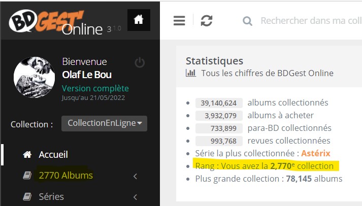
Task: Open the hamburger menu icon
Action: (179, 20)
